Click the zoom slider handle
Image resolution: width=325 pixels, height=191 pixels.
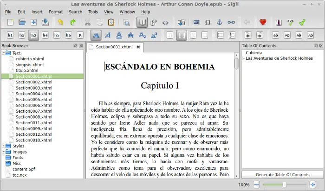(x=285, y=185)
